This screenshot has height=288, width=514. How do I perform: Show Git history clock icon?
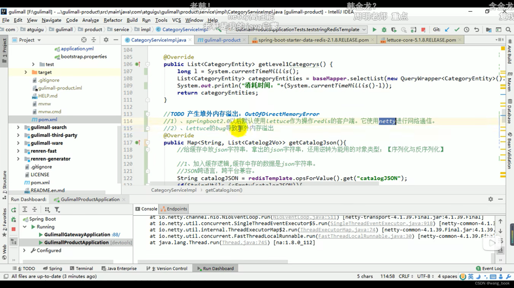[467, 29]
